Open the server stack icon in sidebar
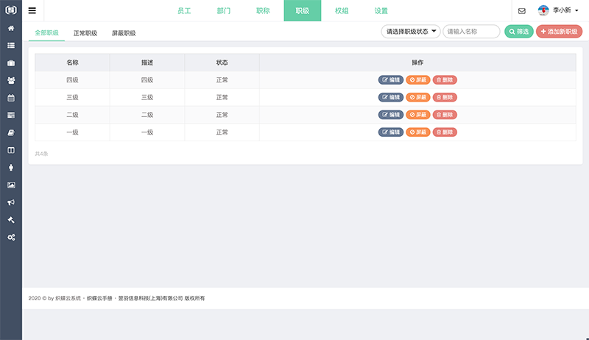This screenshot has height=340, width=589. pos(11,116)
